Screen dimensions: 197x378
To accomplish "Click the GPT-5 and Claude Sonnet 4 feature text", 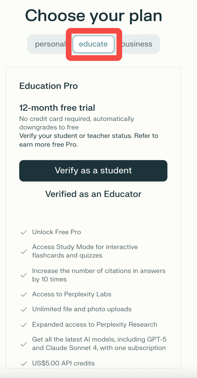I will click(x=99, y=344).
